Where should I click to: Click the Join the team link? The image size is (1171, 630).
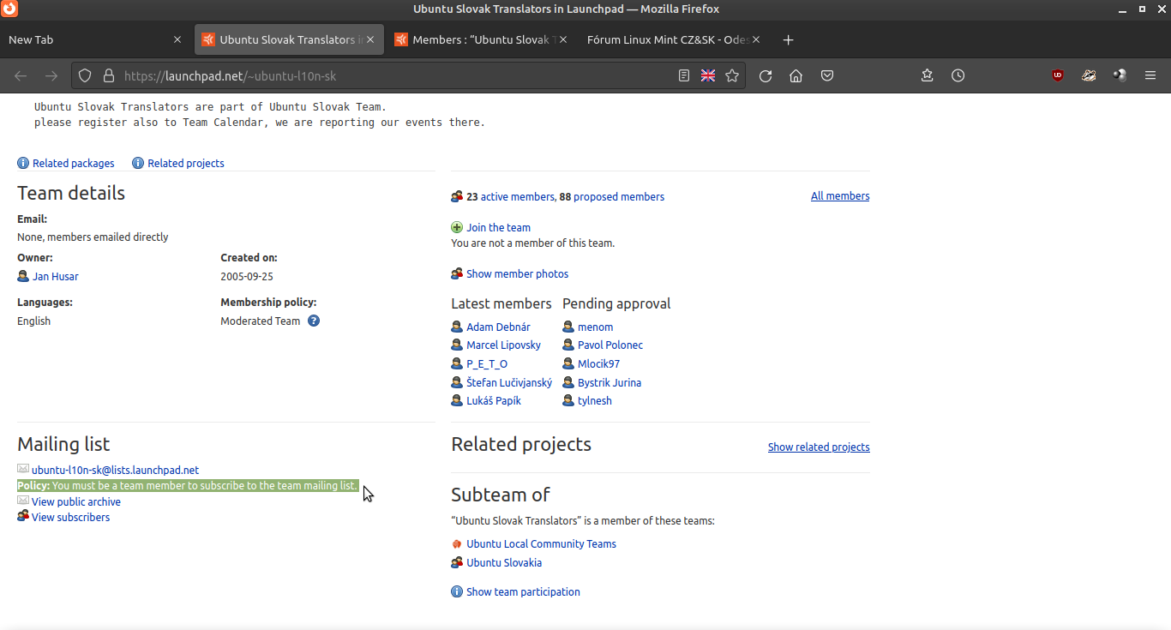pyautogui.click(x=498, y=227)
